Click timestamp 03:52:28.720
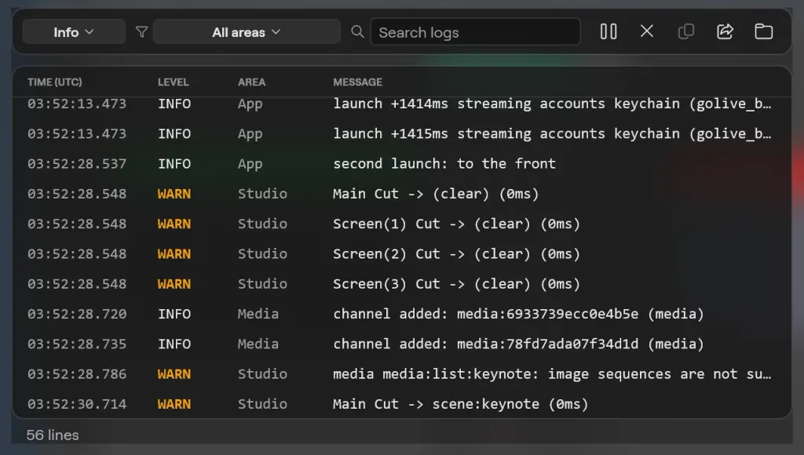804x455 pixels. pos(77,314)
